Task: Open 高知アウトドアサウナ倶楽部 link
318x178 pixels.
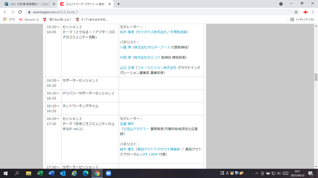Action: pyautogui.click(x=159, y=149)
